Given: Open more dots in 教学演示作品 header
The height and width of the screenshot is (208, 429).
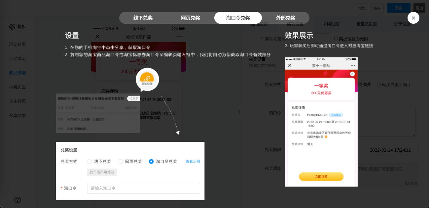Looking at the screenshot, I should [180, 37].
